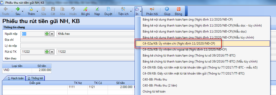Expand the Trước button dropdown arrow
Screen dimensions: 276x95
pos(12,11)
